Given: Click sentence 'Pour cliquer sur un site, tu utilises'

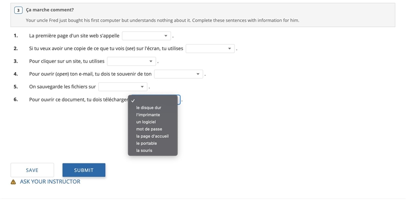Looking at the screenshot, I should 67,61.
